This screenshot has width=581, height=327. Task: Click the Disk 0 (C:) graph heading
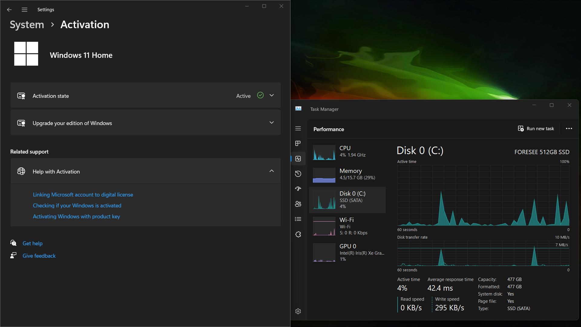pos(420,150)
